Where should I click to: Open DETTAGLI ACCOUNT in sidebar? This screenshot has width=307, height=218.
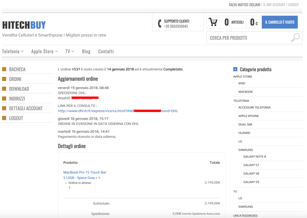point(26,109)
